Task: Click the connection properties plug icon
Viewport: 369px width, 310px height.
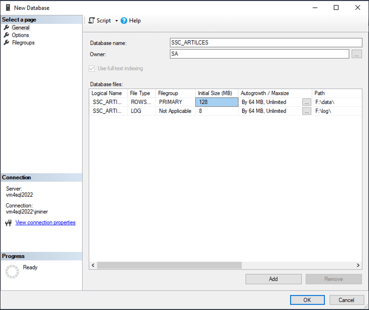Action: pyautogui.click(x=9, y=223)
